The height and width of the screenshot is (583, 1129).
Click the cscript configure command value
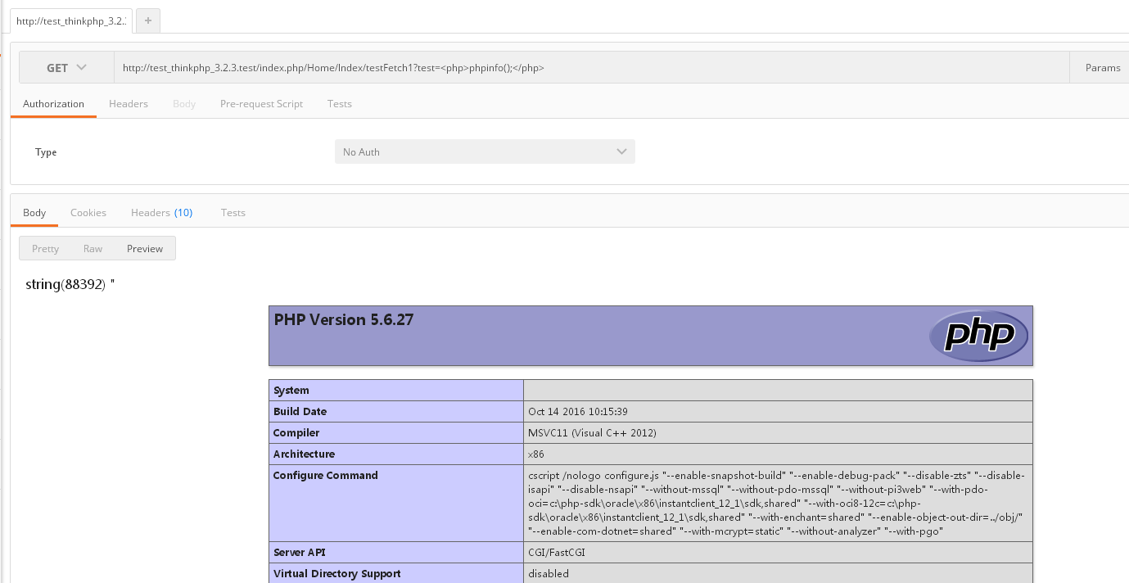777,504
